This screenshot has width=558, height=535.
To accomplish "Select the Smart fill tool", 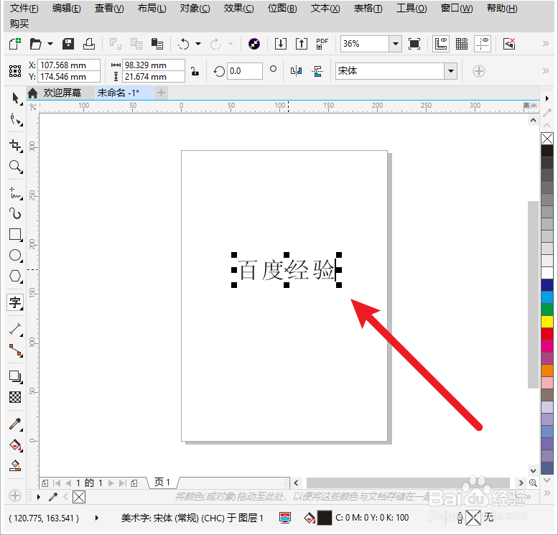I will pyautogui.click(x=15, y=465).
